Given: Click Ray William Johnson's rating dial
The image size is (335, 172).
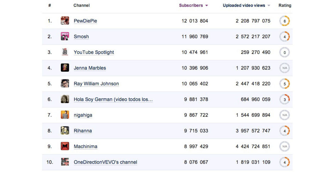Looking at the screenshot, I should [284, 84].
